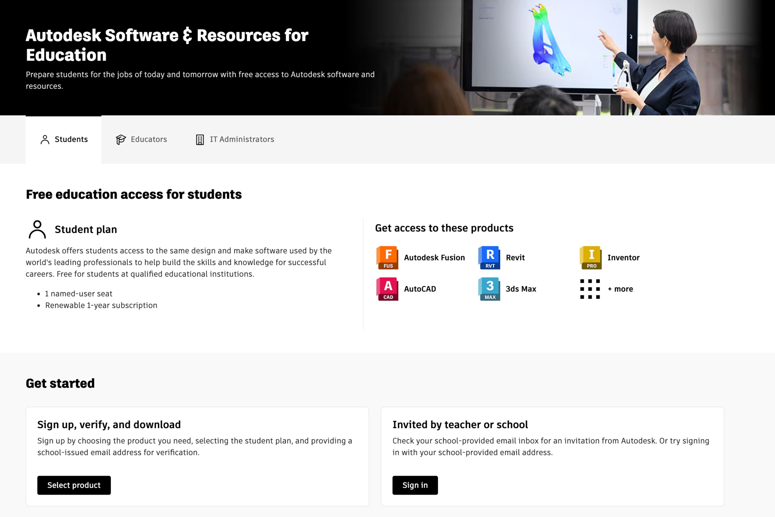775x517 pixels.
Task: Click the Inventor PRO product icon
Action: [591, 257]
